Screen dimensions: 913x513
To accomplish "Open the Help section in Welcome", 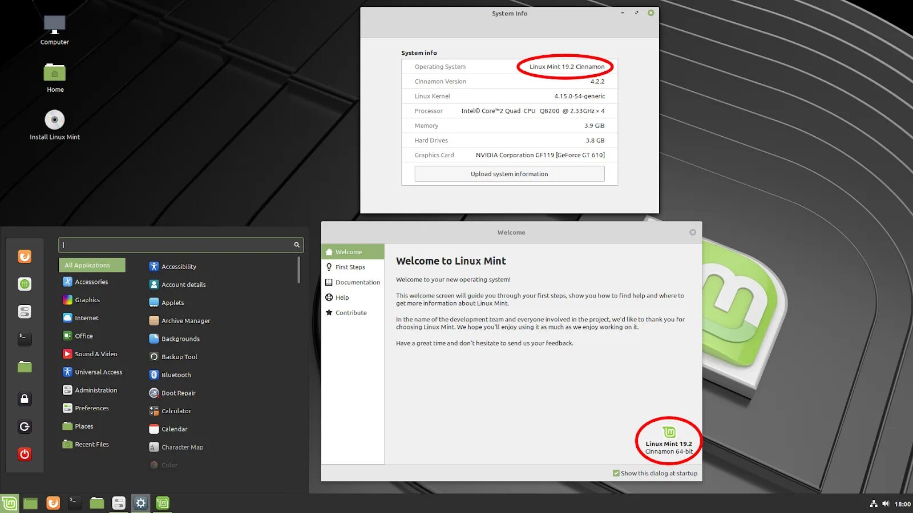I will click(x=353, y=298).
